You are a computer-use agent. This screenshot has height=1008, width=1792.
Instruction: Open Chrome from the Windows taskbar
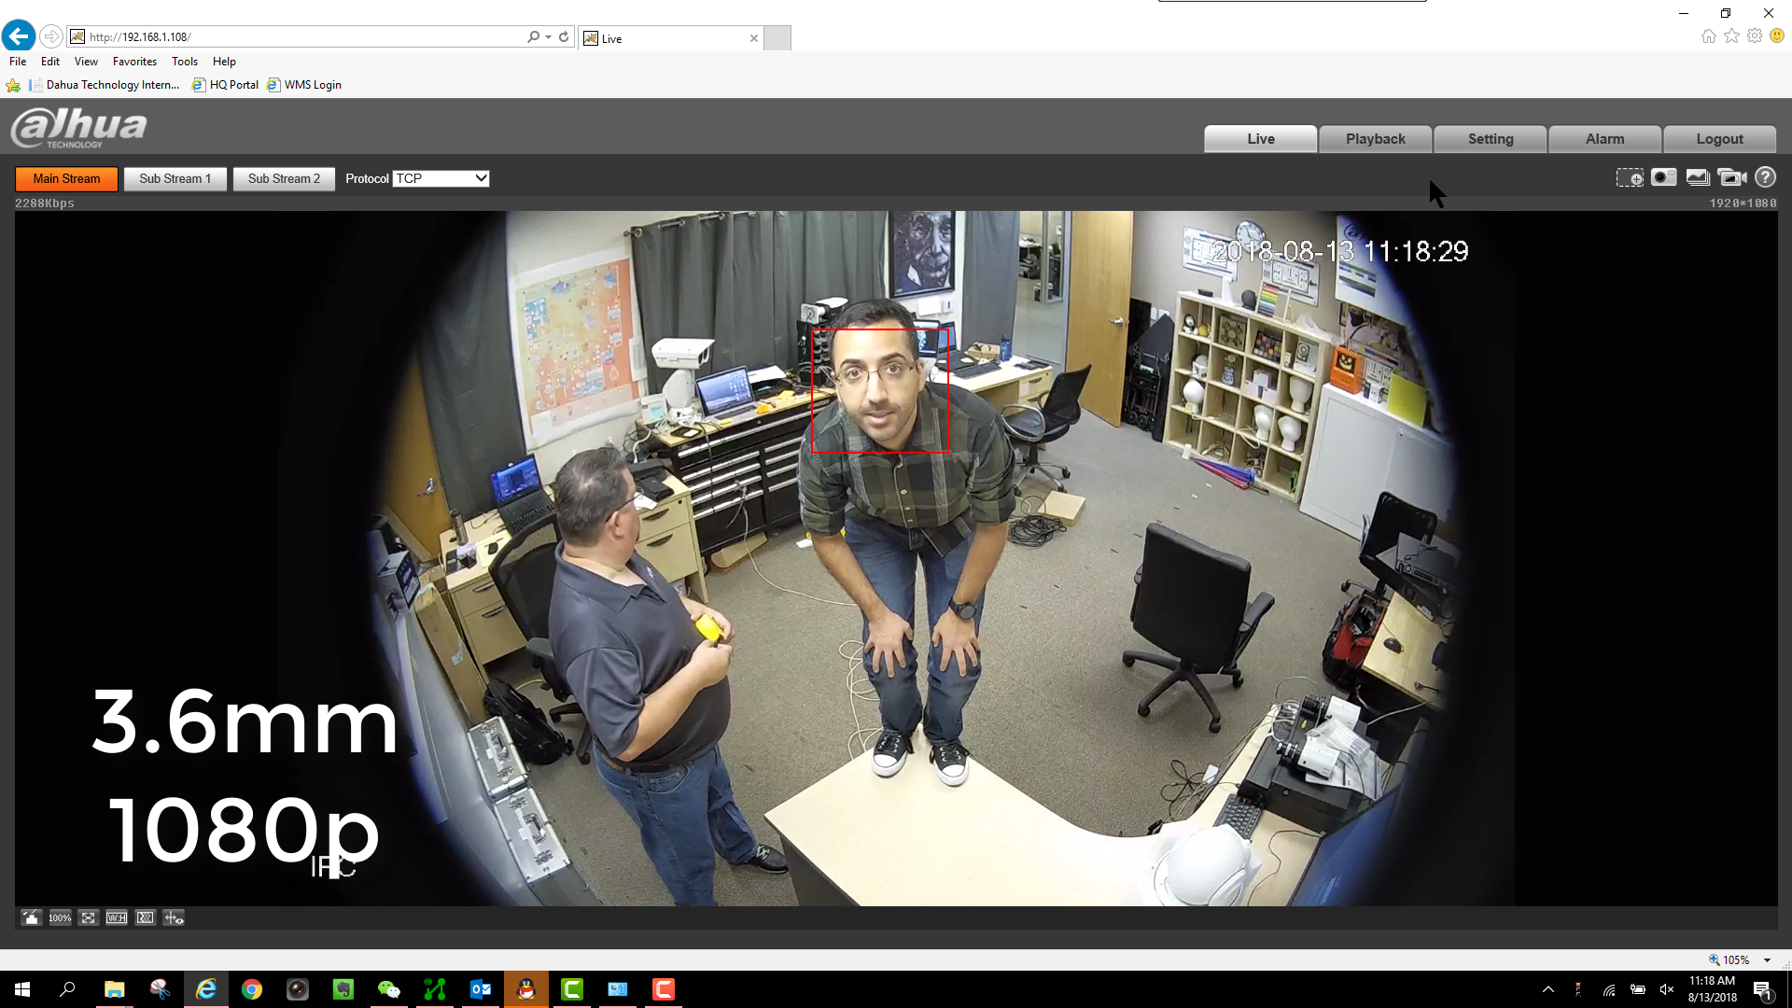click(x=252, y=989)
